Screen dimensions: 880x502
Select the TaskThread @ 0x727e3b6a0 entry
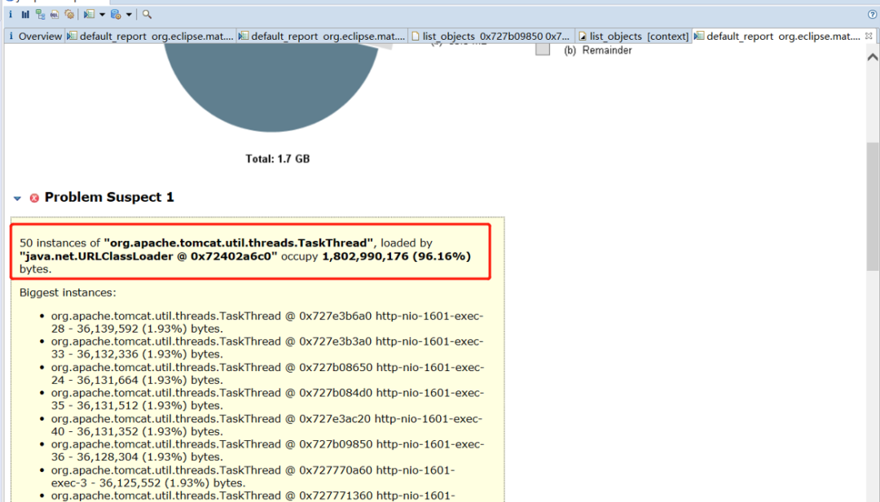[267, 322]
